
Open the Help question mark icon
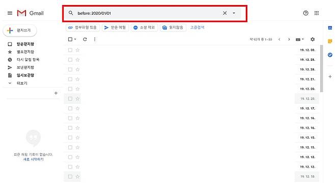(x=306, y=13)
